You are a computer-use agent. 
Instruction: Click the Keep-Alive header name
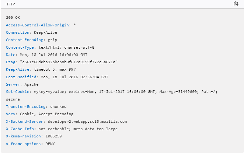pyautogui.click(x=18, y=69)
